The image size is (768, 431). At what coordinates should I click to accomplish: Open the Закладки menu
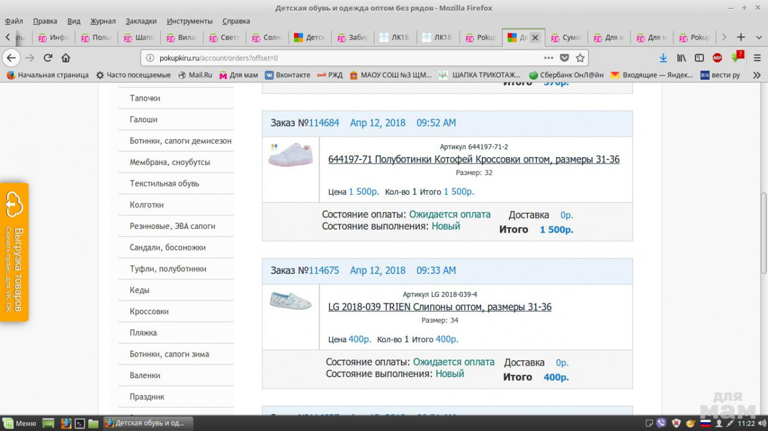click(x=141, y=21)
